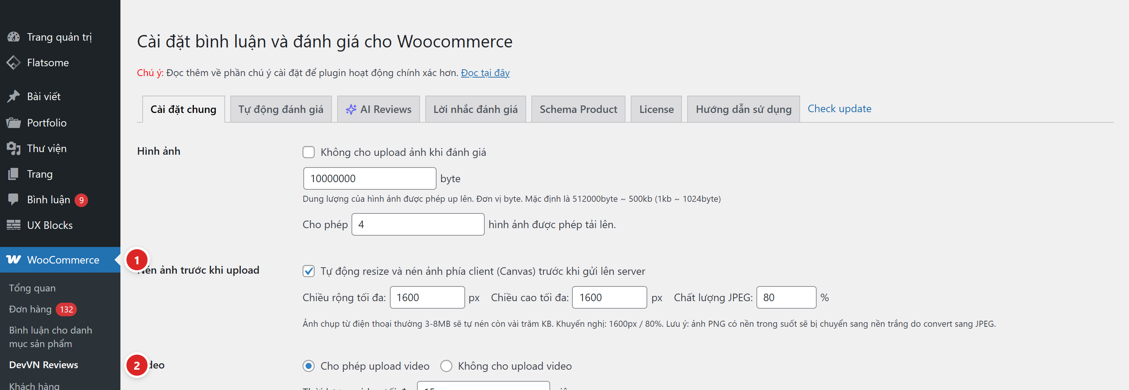Open Đơn hàng orders submenu
1129x390 pixels.
point(30,309)
